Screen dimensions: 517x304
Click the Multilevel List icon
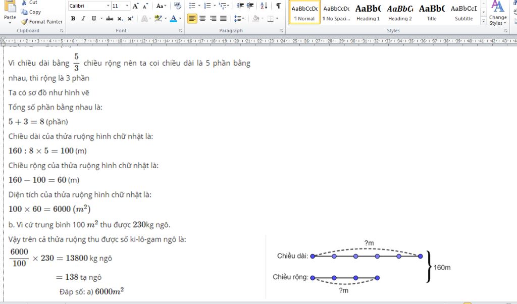pyautogui.click(x=223, y=6)
